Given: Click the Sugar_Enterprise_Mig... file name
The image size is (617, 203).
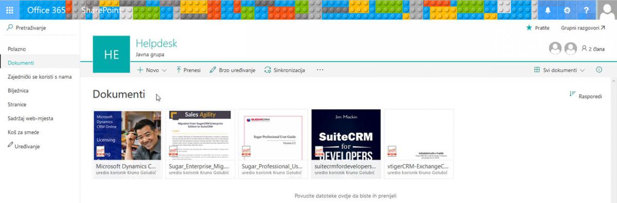Looking at the screenshot, I should coord(199,166).
